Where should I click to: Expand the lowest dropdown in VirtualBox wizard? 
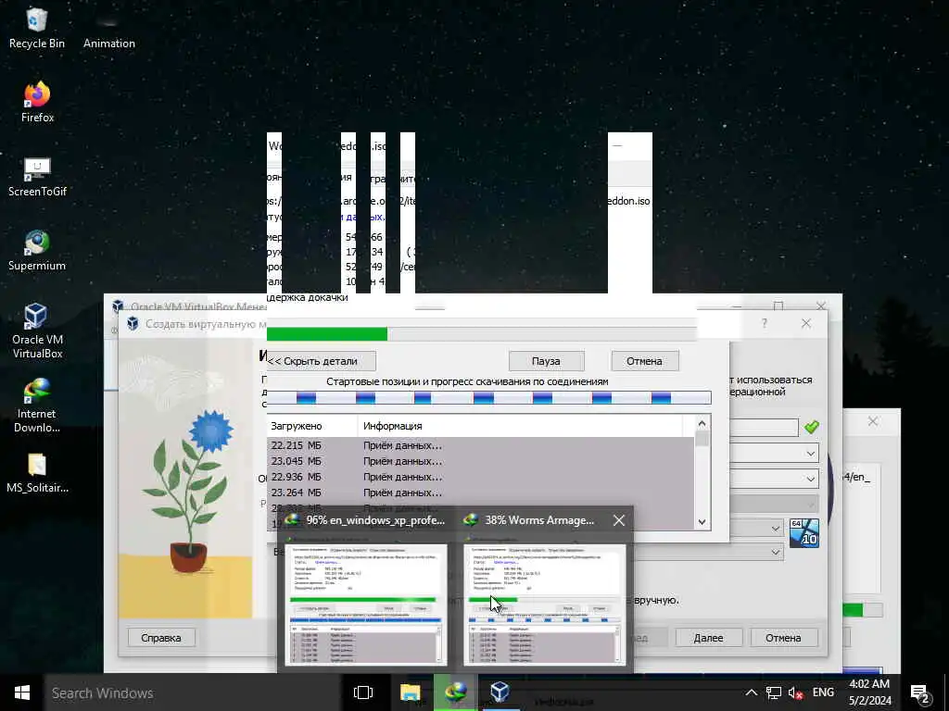776,552
